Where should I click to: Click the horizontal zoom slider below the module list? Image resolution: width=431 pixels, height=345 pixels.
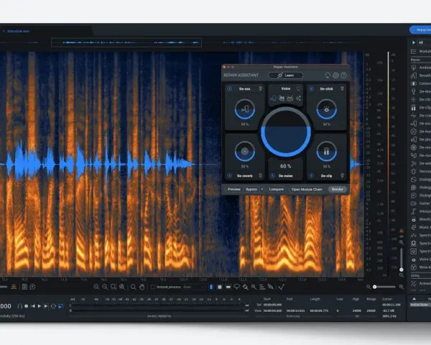pyautogui.click(x=385, y=287)
